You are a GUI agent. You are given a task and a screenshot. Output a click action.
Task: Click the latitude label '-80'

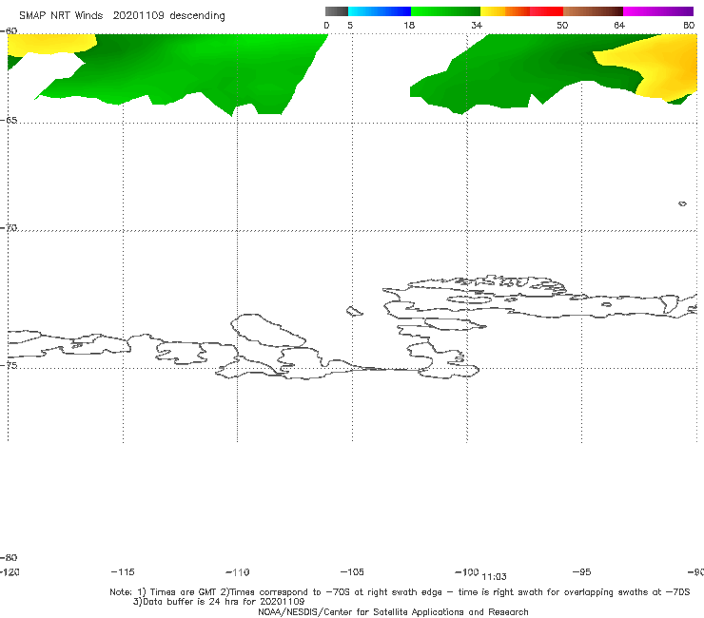tap(9, 557)
